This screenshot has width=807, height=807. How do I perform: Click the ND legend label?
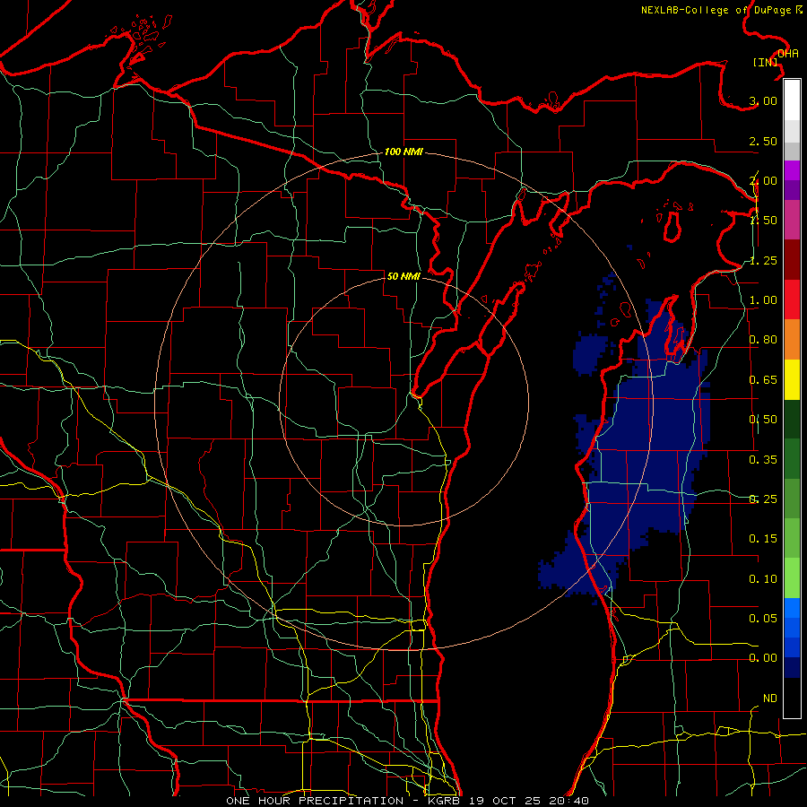coord(770,699)
